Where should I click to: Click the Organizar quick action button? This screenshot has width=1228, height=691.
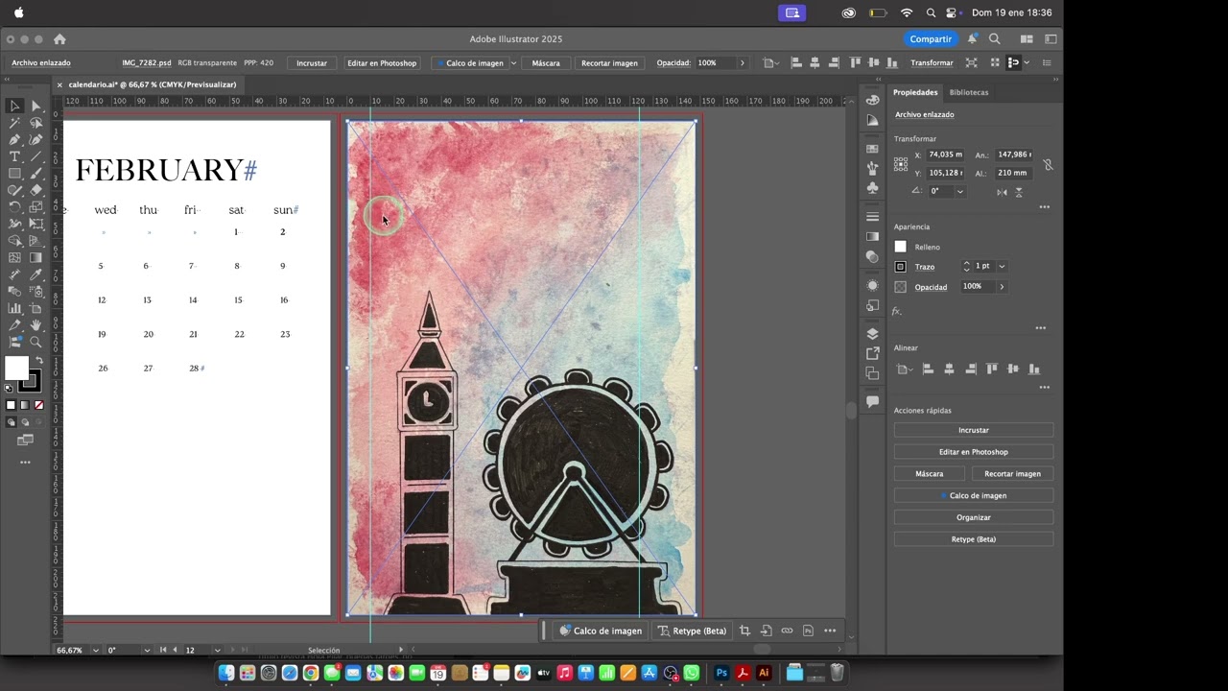pos(973,517)
